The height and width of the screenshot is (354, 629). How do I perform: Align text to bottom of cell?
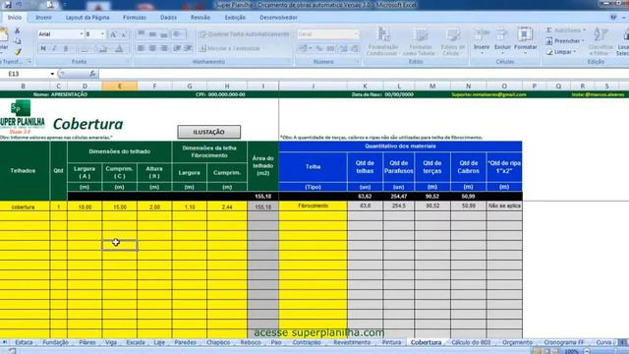pos(164,34)
